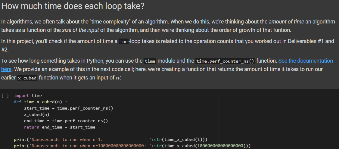Click the print line for n=1
339x149 pixels.
(110, 139)
